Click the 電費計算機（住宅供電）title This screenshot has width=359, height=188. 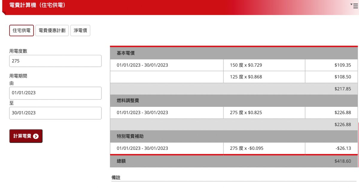[38, 5]
